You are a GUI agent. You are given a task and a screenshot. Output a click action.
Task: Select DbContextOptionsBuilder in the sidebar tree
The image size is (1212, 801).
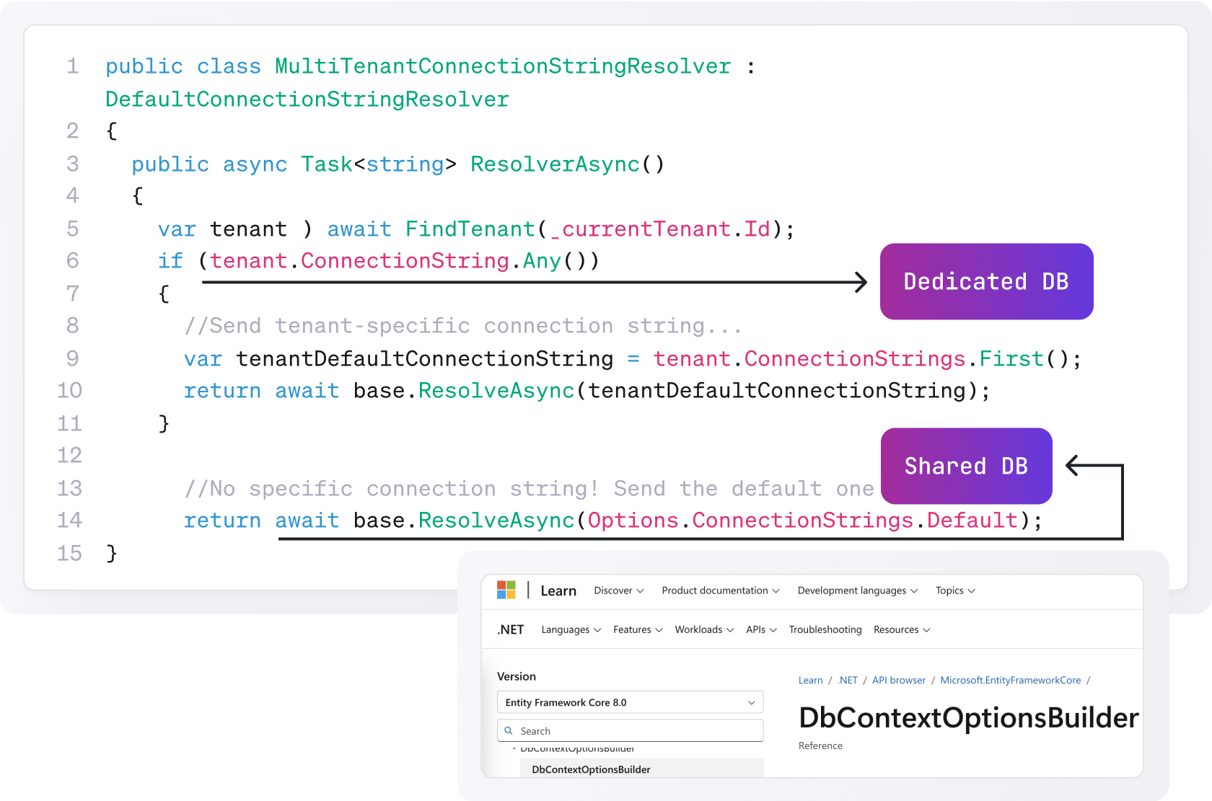pos(591,769)
